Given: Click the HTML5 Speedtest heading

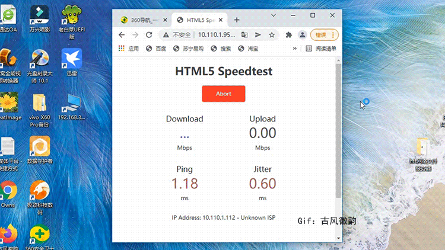Looking at the screenshot, I should click(x=224, y=71).
